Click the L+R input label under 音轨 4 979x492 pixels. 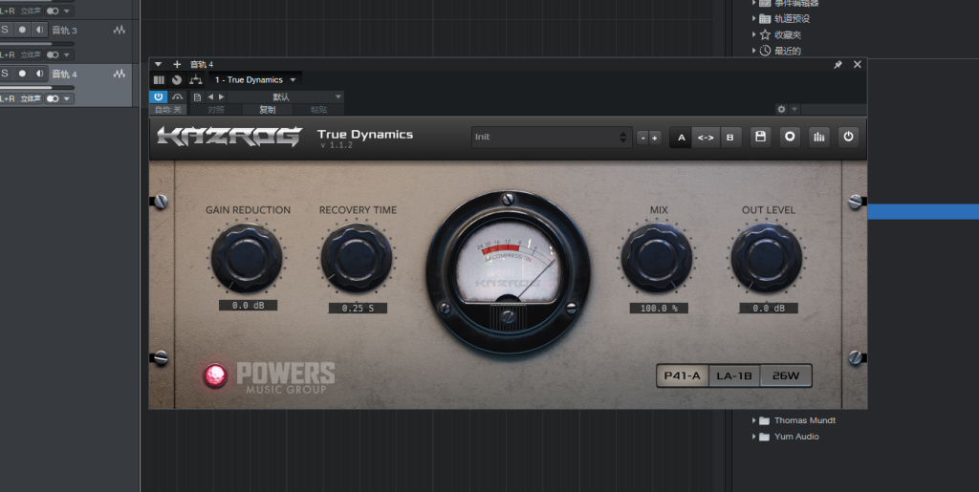click(8, 98)
